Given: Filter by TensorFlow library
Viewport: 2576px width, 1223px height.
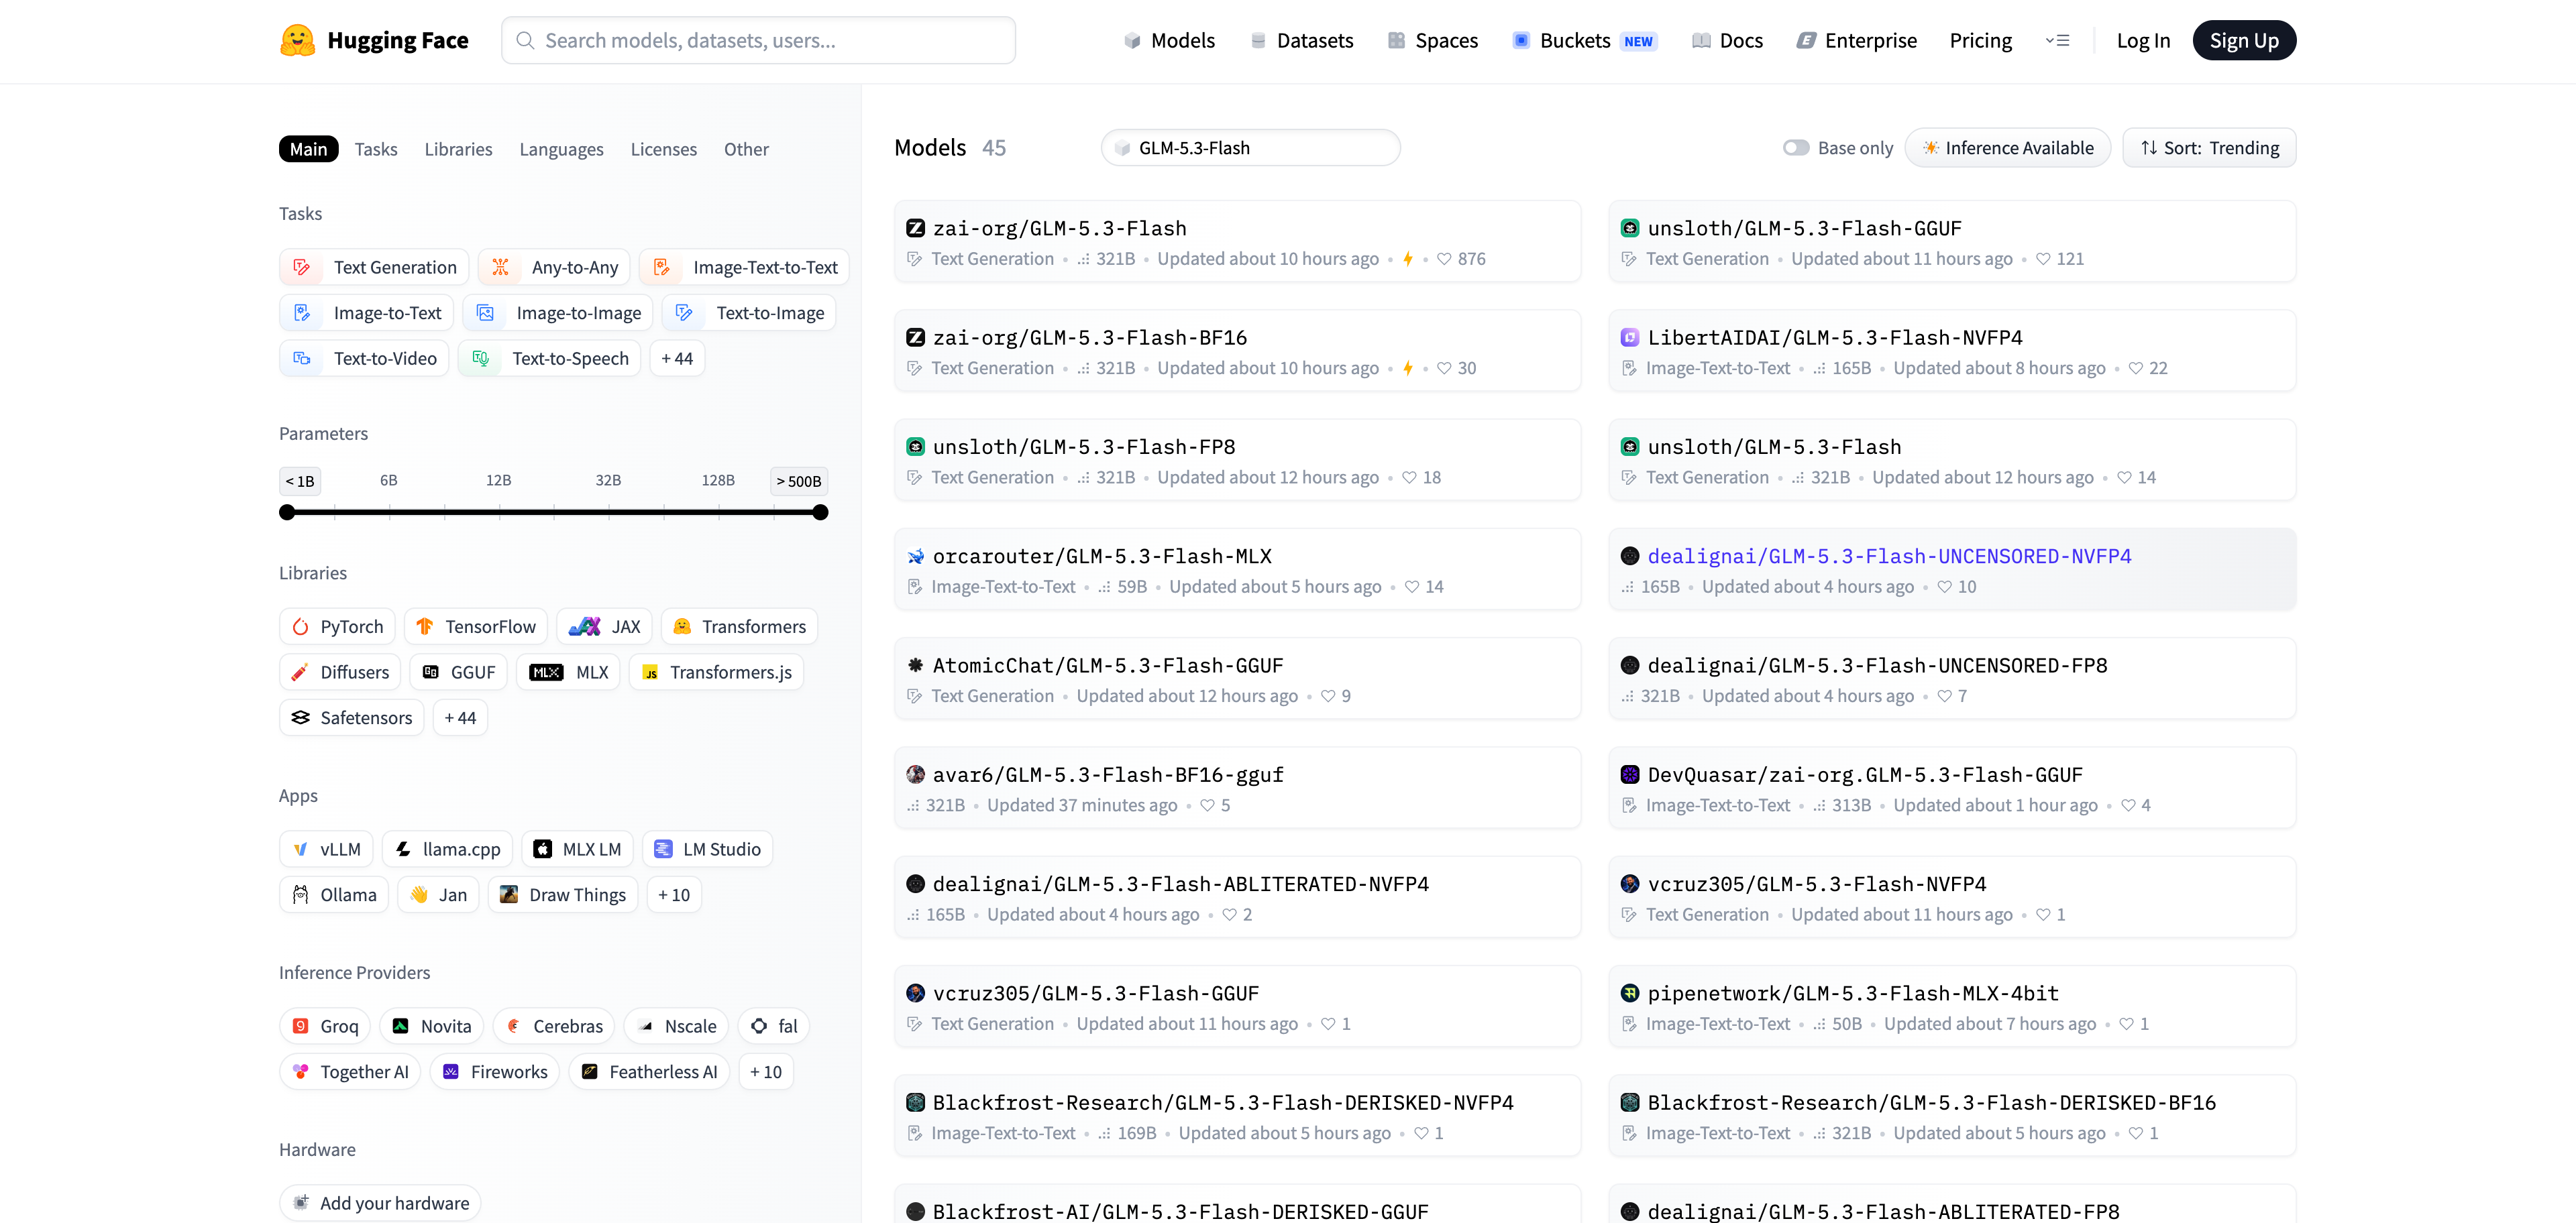Looking at the screenshot, I should point(476,626).
